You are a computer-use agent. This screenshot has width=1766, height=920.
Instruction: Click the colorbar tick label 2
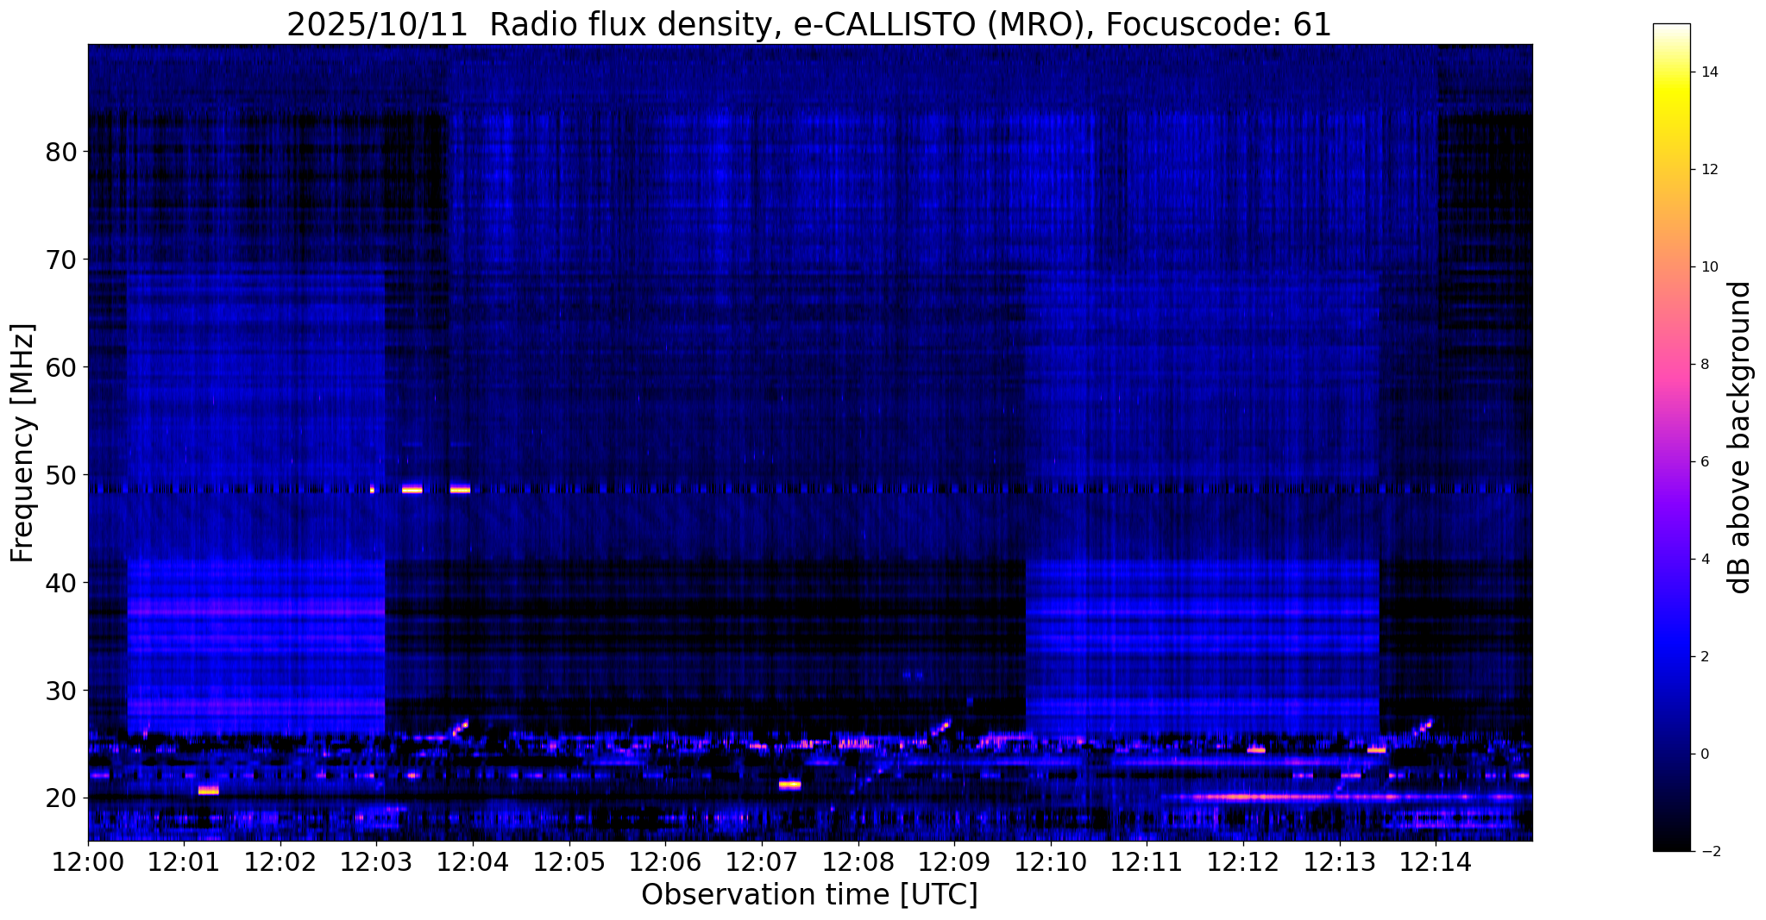pos(1704,657)
